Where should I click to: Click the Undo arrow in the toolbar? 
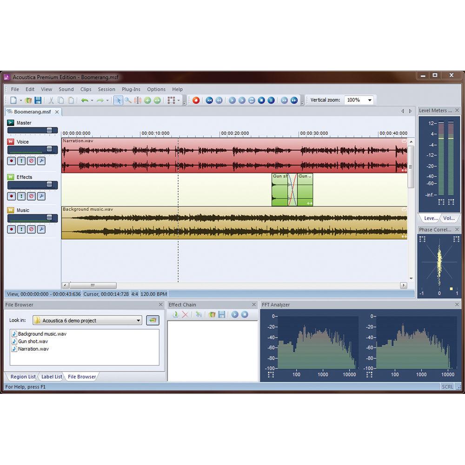point(86,100)
